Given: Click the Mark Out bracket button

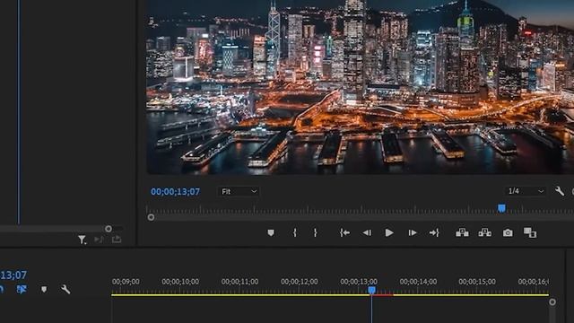Looking at the screenshot, I should pyautogui.click(x=315, y=232).
